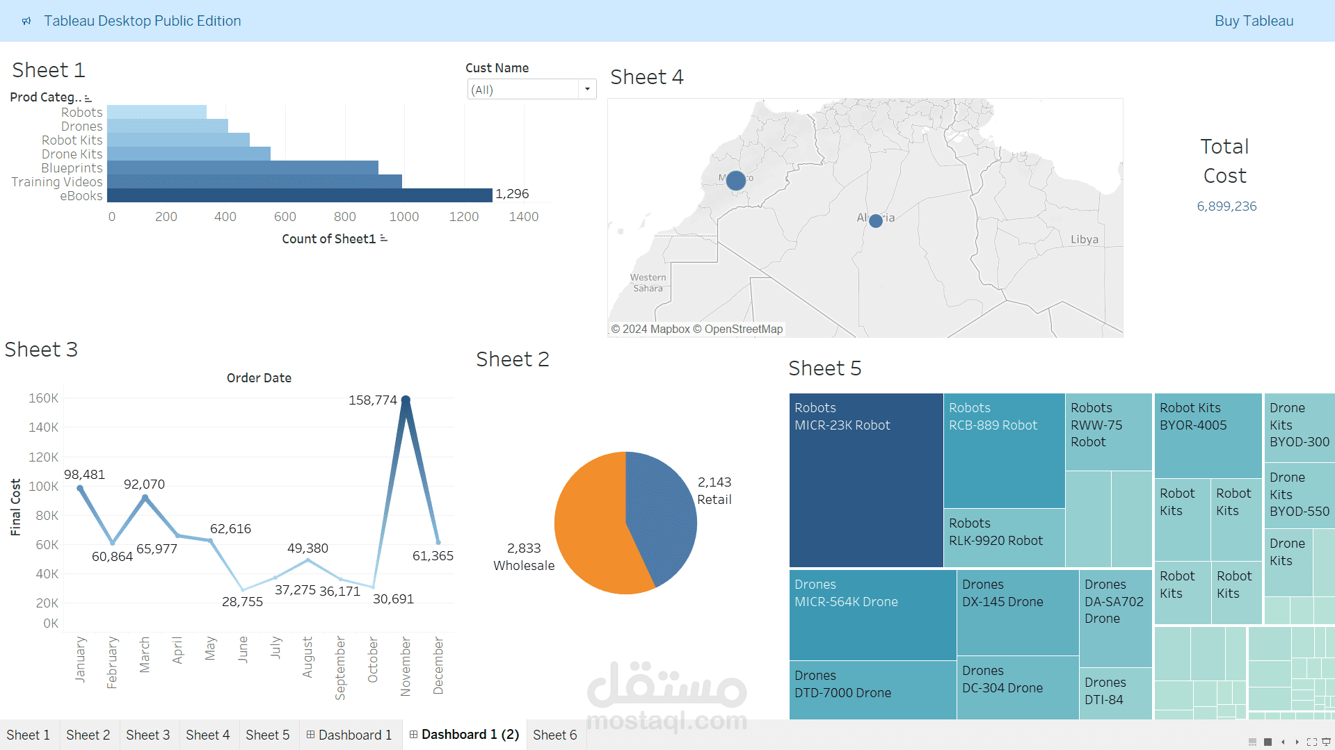The height and width of the screenshot is (750, 1335).
Task: Click the Algeria circle mark on the map
Action: coord(876,220)
